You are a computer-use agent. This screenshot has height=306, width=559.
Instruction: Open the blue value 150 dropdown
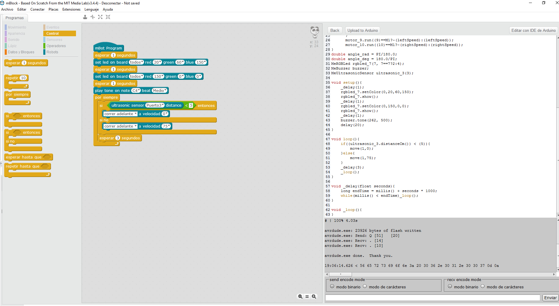[x=201, y=62]
